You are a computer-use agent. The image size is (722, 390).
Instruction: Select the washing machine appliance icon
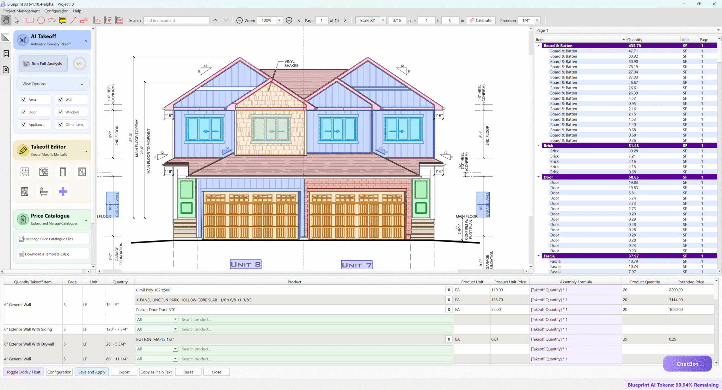click(25, 191)
